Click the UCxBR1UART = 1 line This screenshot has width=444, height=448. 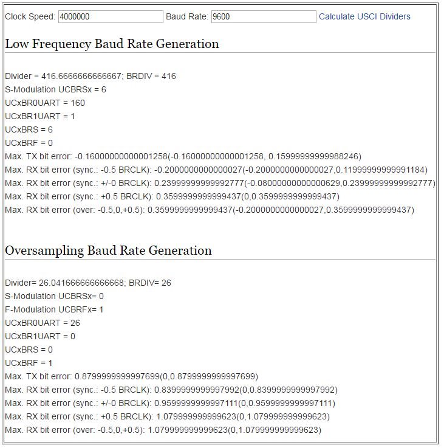click(40, 116)
